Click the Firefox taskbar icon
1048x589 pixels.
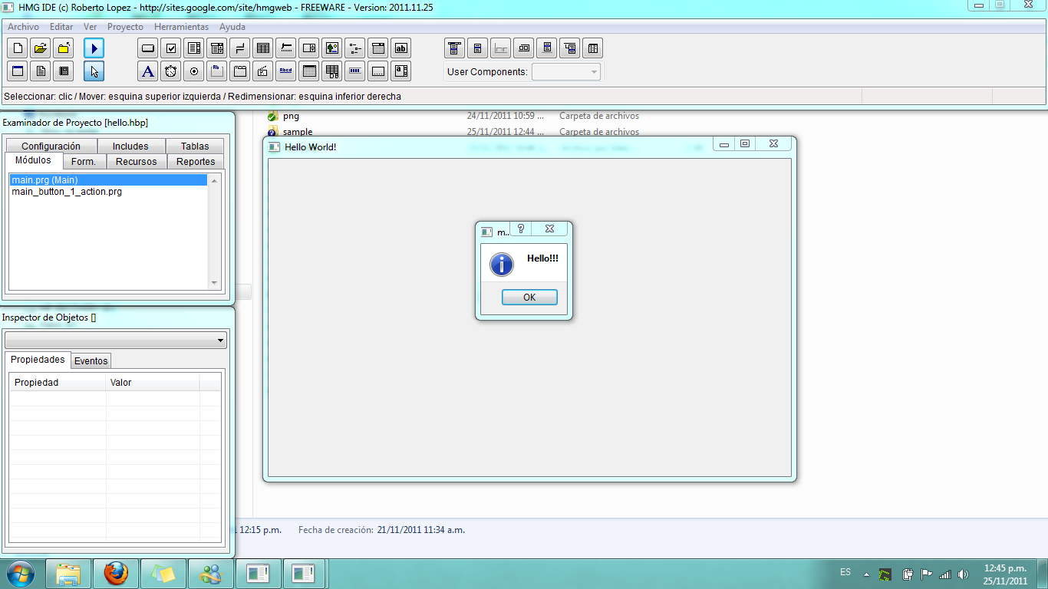(x=116, y=573)
